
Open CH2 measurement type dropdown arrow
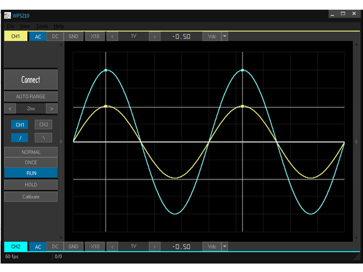[224, 247]
